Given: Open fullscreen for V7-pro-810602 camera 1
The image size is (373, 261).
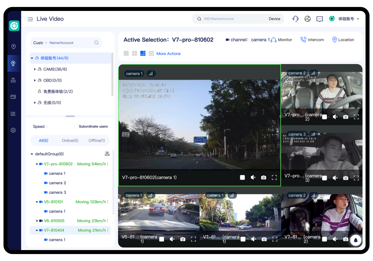Looking at the screenshot, I should tap(274, 177).
